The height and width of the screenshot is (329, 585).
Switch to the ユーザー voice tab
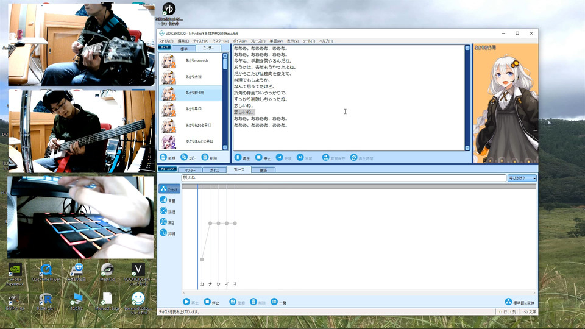click(208, 48)
